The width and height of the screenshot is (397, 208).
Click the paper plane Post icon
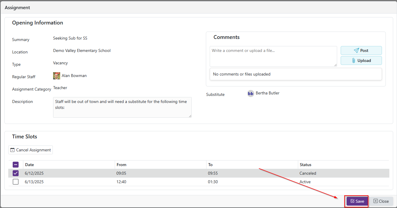[356, 50]
